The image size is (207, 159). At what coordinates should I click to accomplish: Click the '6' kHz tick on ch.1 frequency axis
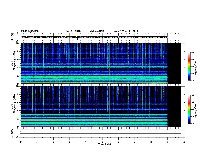[18, 60]
